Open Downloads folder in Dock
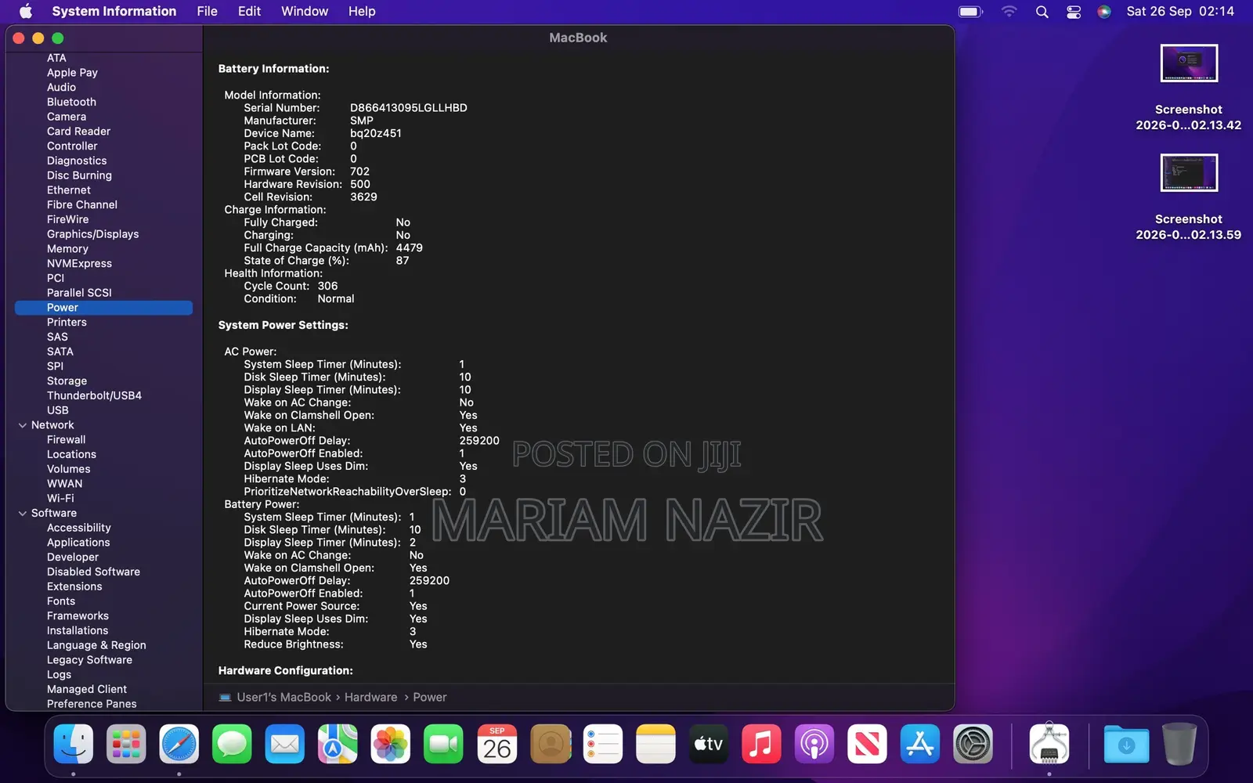This screenshot has width=1253, height=783. pos(1126,743)
